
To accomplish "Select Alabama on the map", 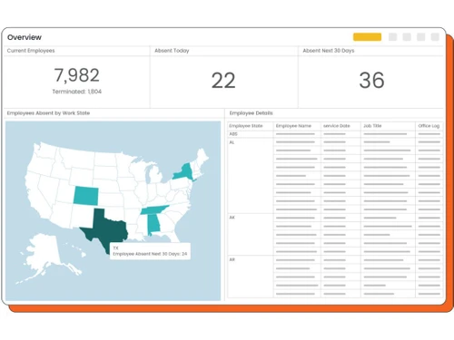I will tap(153, 224).
